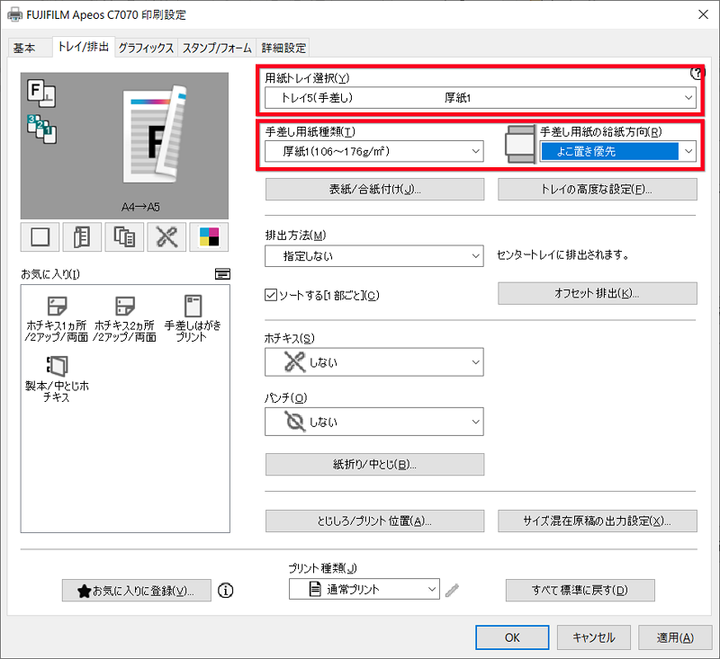Toggle the ソートする[1部ごと] checkbox

(271, 294)
